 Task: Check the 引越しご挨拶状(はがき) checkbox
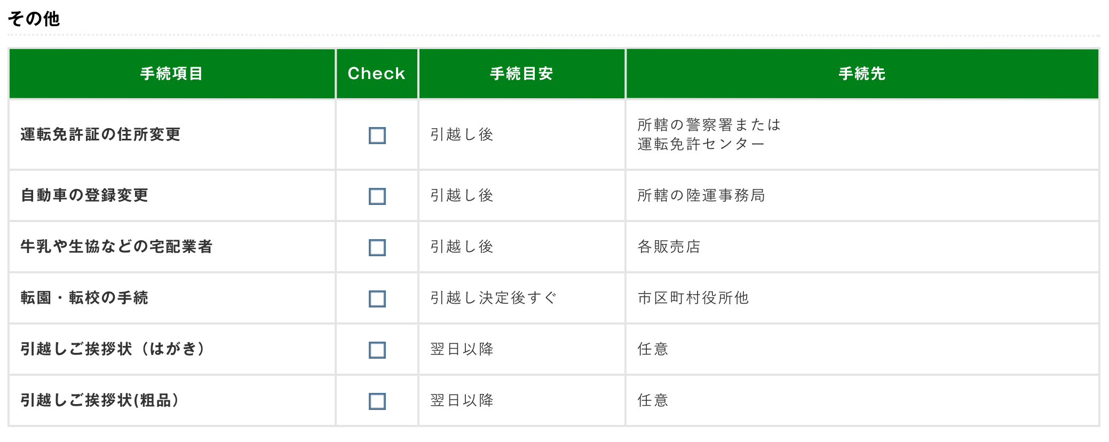point(377,350)
